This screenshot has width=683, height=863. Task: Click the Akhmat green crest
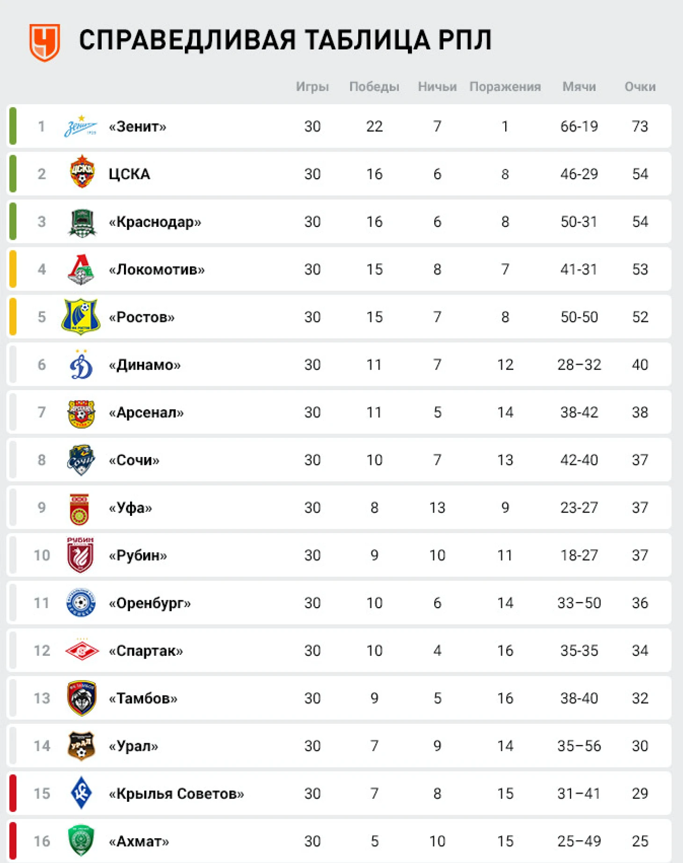(x=81, y=841)
